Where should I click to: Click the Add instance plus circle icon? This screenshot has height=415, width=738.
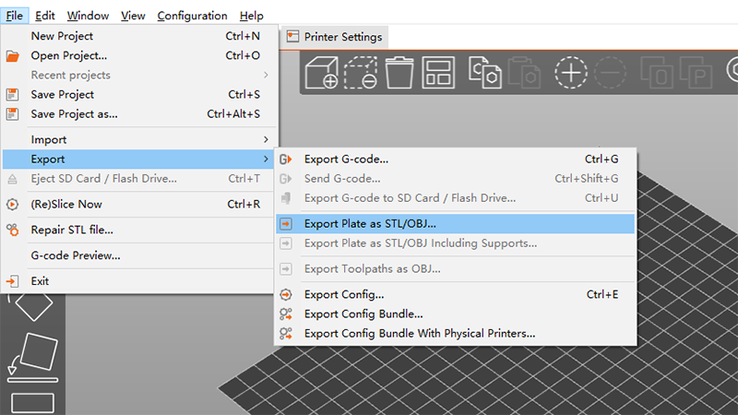tap(571, 72)
